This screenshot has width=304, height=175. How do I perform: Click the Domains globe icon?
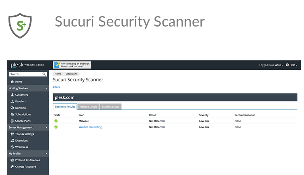tap(12, 108)
